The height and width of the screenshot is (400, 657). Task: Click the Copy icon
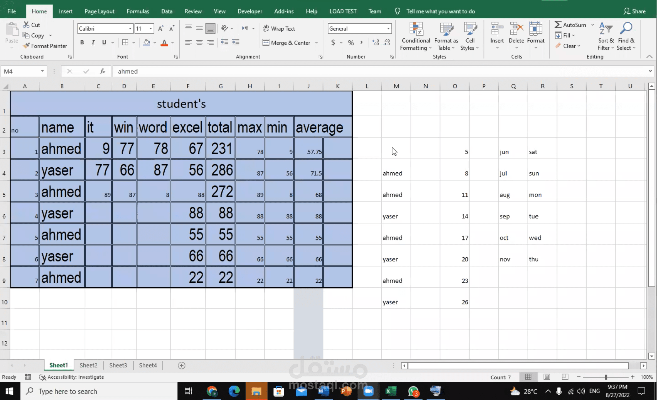point(26,35)
